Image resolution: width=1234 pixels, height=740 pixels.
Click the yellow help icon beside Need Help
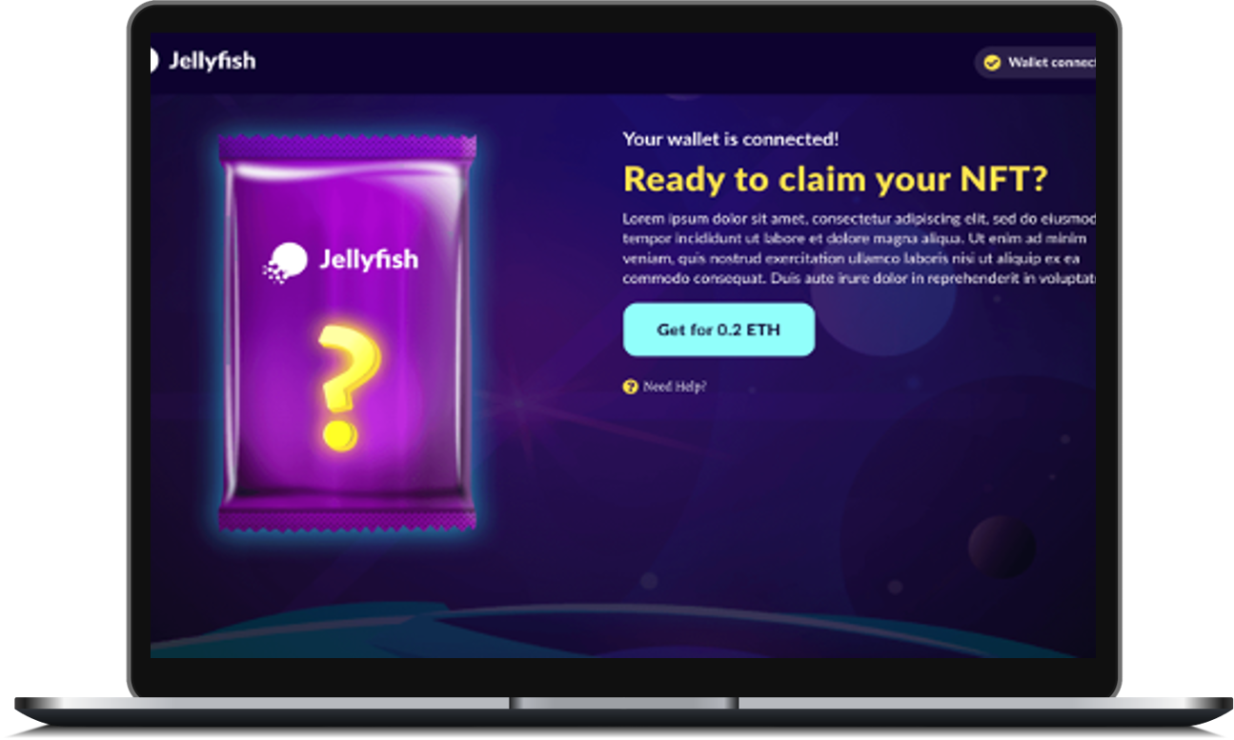click(630, 387)
